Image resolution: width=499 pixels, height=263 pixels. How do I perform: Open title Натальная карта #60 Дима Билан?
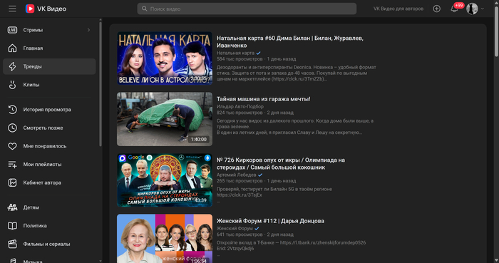coord(290,41)
